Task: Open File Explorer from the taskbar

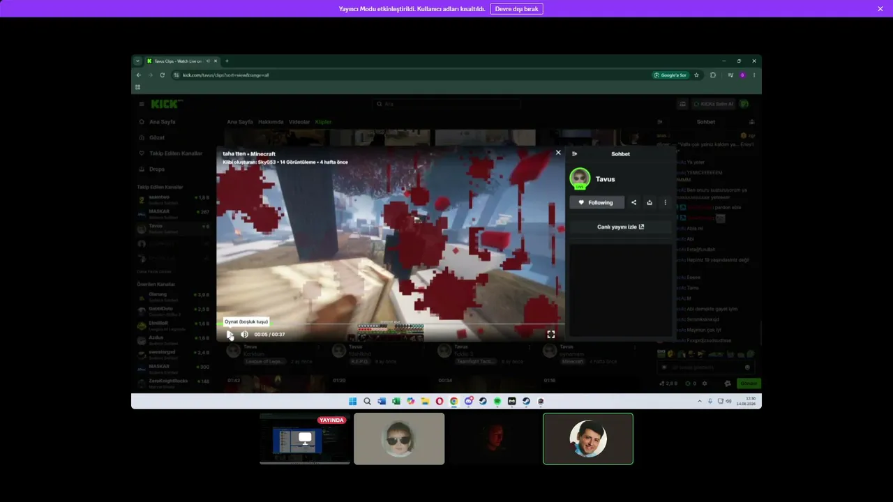Action: [x=425, y=402]
